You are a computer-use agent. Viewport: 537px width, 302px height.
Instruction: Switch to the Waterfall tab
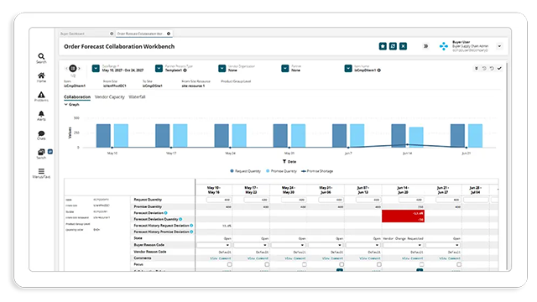click(137, 97)
